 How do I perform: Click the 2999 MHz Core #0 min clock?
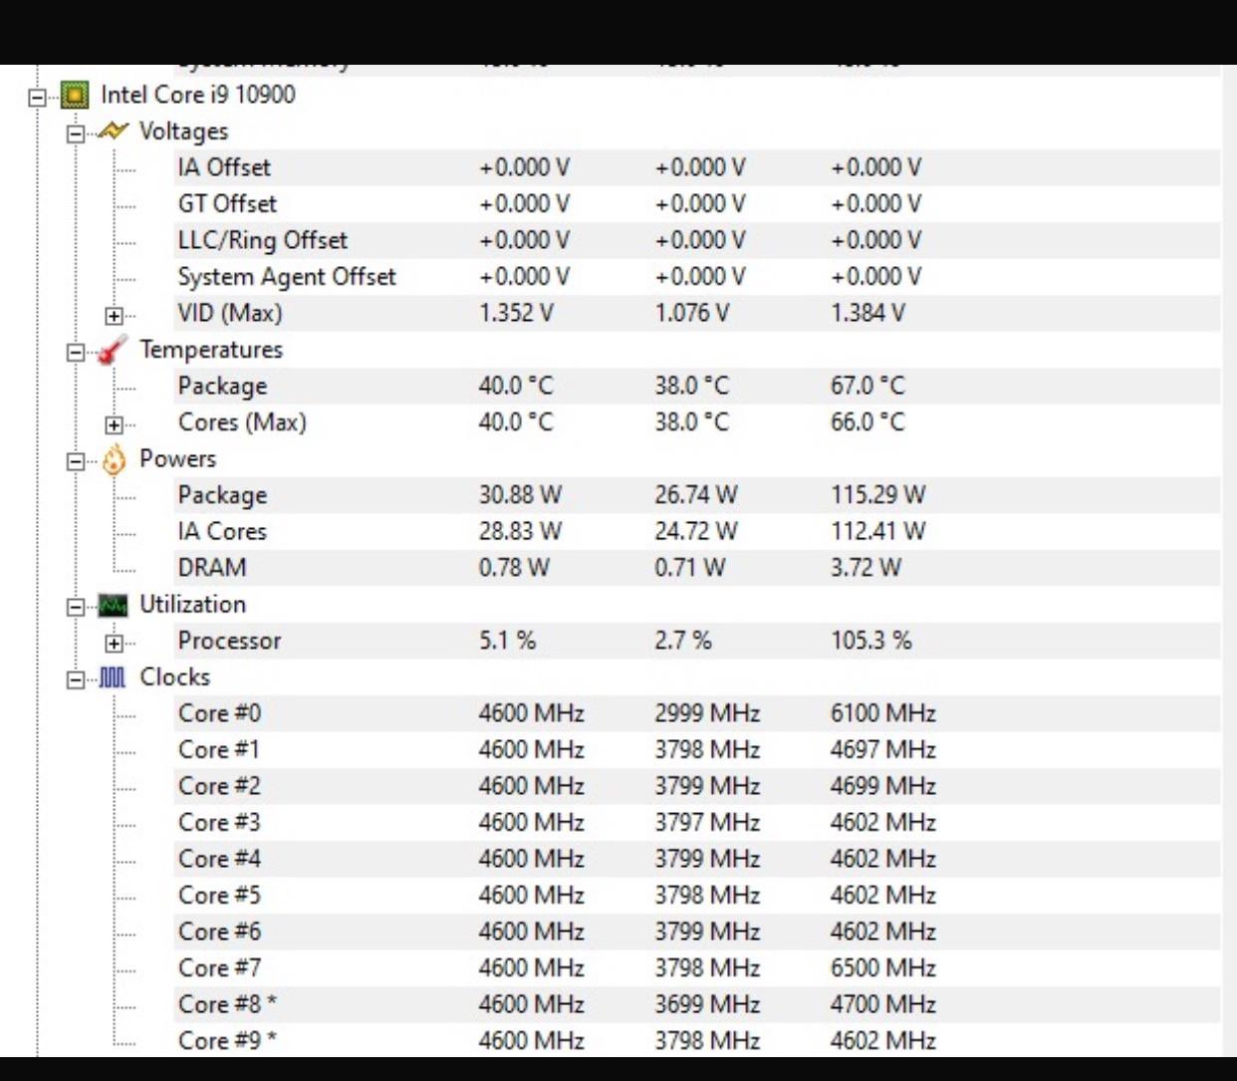point(707,713)
